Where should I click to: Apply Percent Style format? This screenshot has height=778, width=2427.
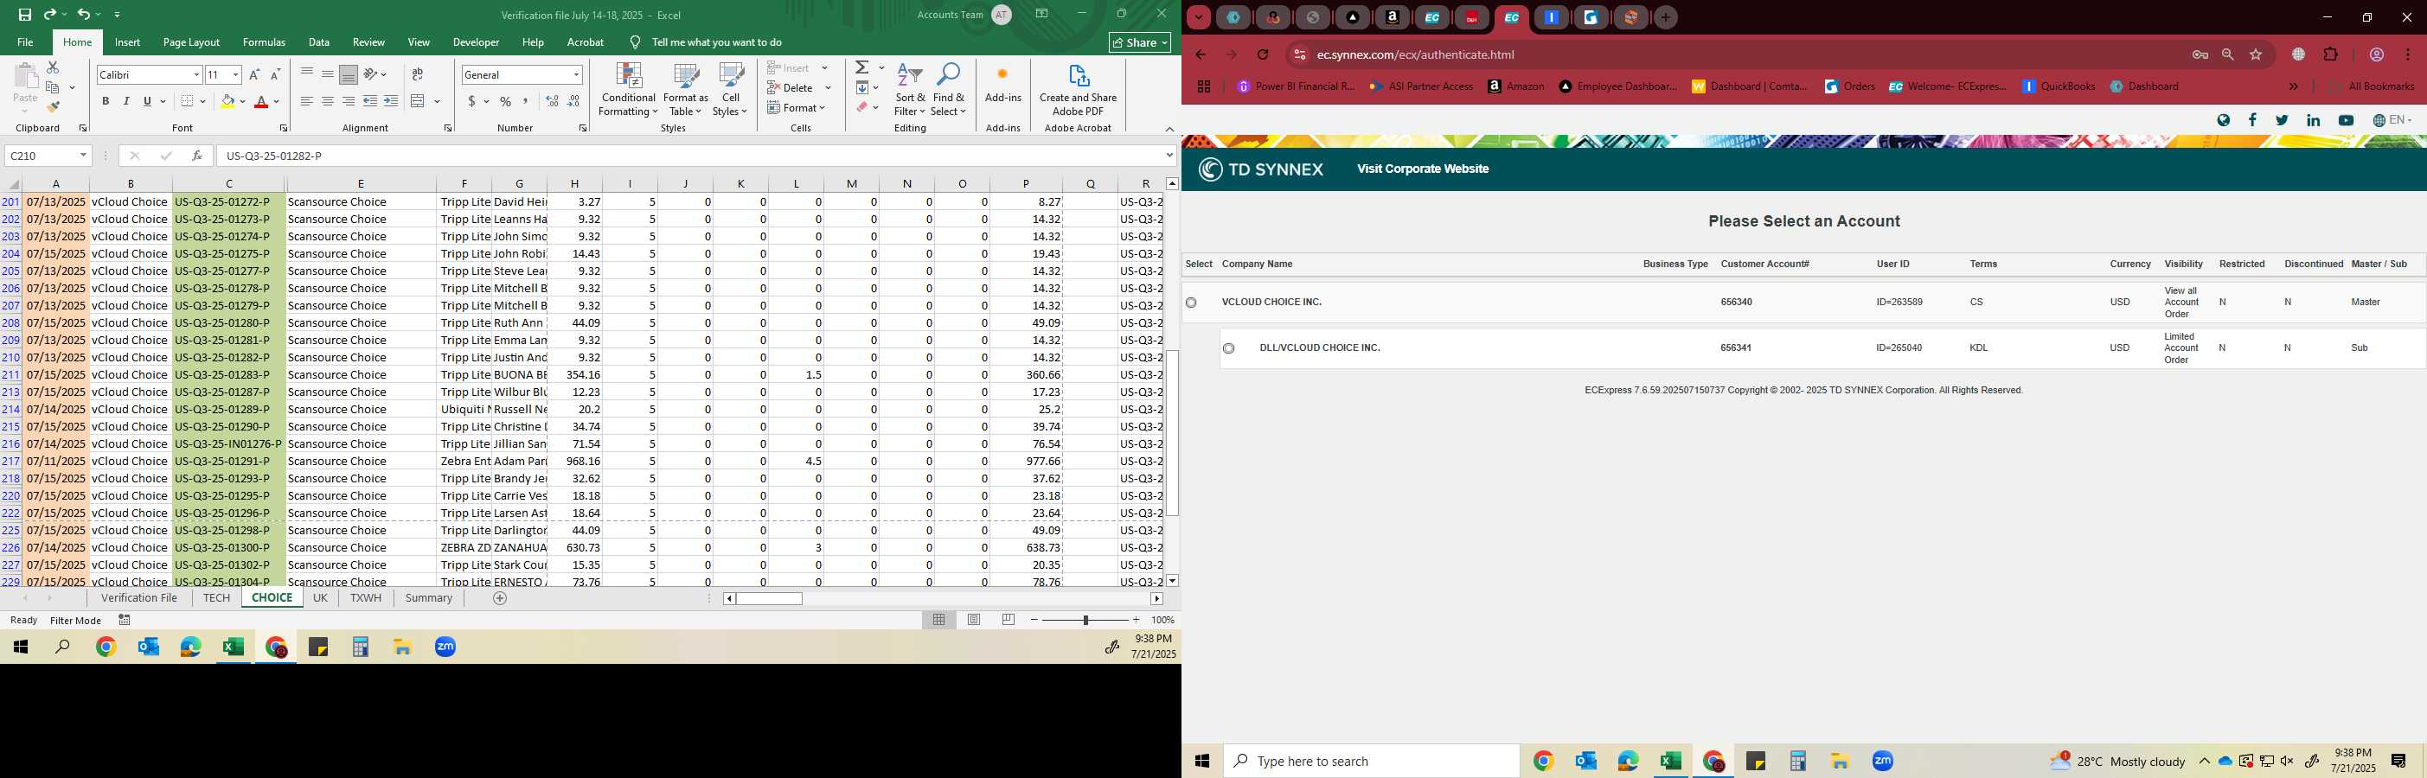click(506, 101)
